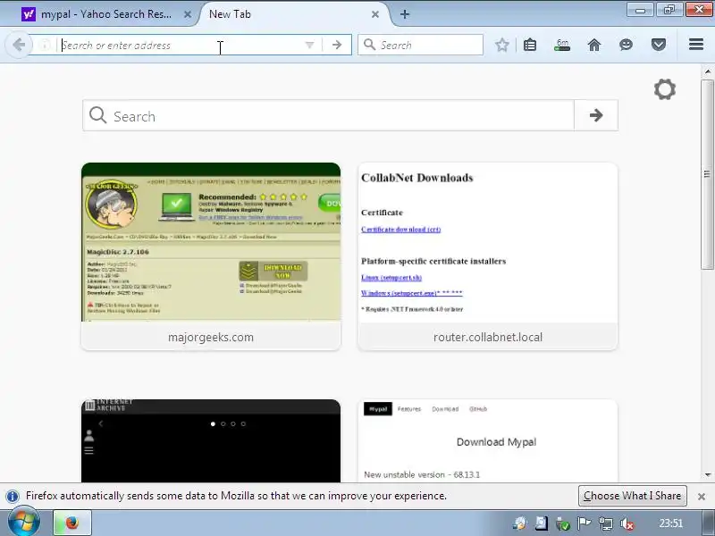
Task: Click the Pocket save icon
Action: click(659, 45)
